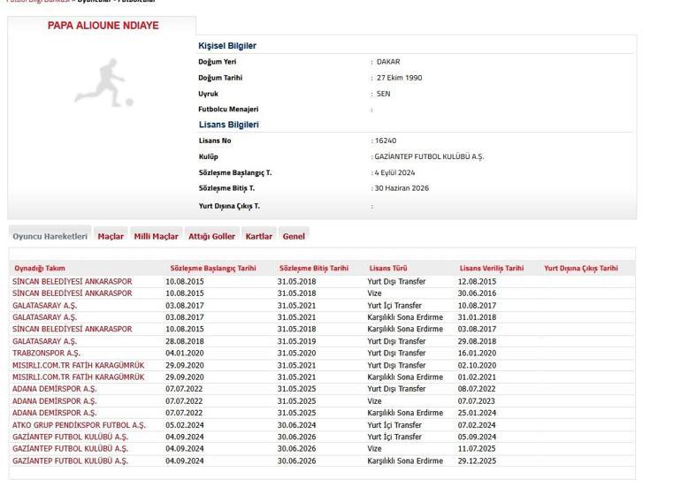This screenshot has height=487, width=681.
Task: Click Galatasaray A.Ş. row starting 28.08.2018
Action: coord(44,341)
